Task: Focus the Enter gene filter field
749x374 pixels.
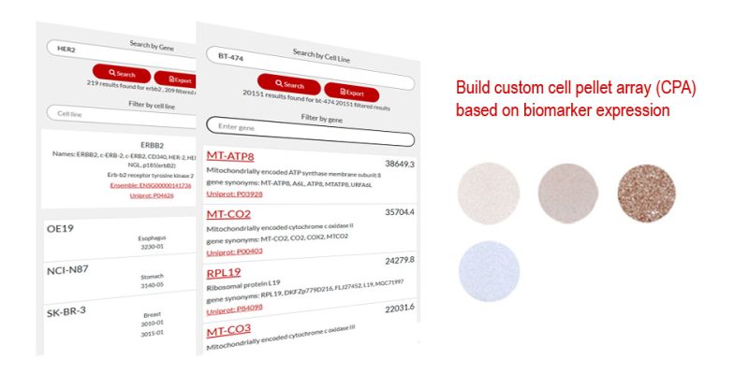Action: click(x=311, y=132)
